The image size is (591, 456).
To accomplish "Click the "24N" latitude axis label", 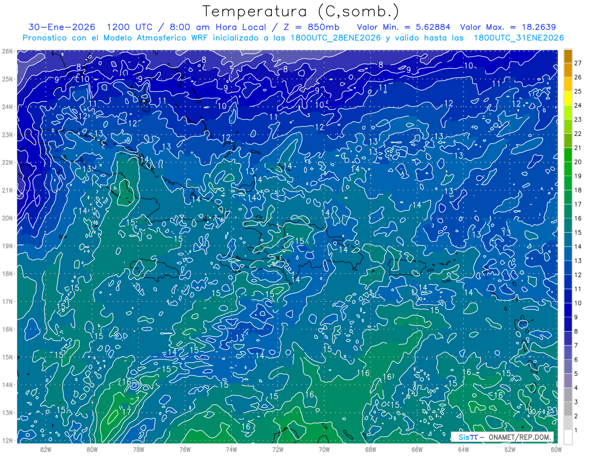I will [x=7, y=106].
